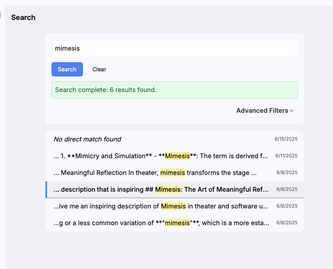Click highlighted 'mimesis' in the less common variation result
Image resolution: width=333 pixels, height=269 pixels.
click(177, 223)
